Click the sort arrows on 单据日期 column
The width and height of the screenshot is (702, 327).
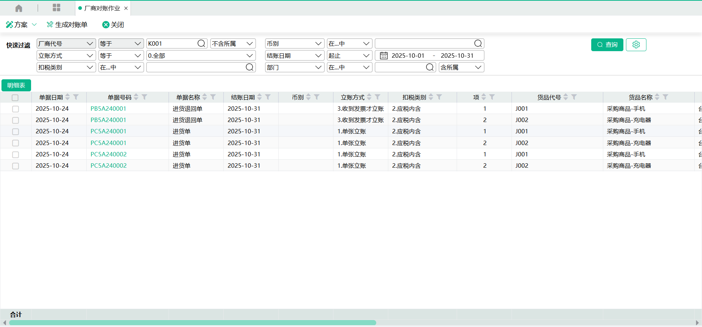point(68,97)
